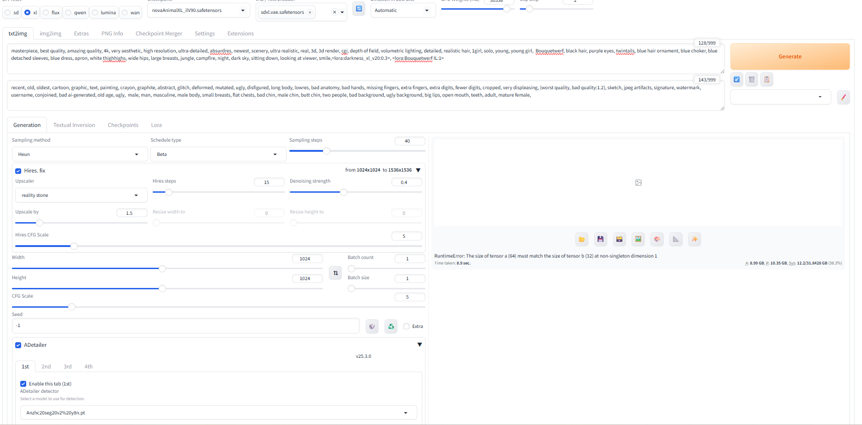Click the Denoising strength slider handle
This screenshot has height=425, width=862.
point(343,192)
